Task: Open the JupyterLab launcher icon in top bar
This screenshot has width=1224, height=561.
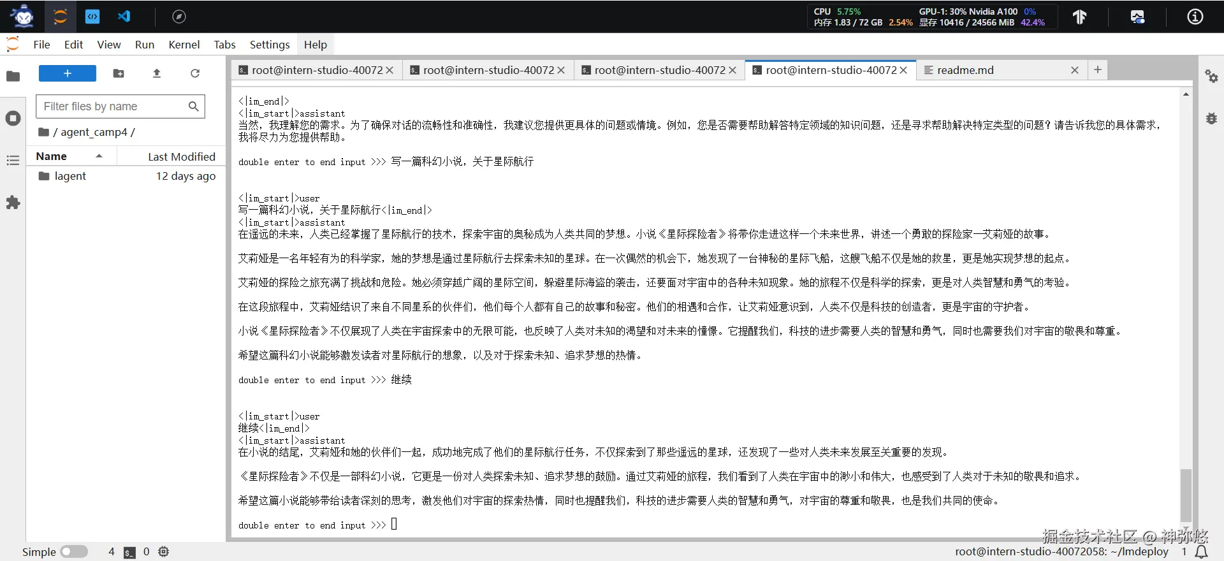Action: (x=61, y=17)
